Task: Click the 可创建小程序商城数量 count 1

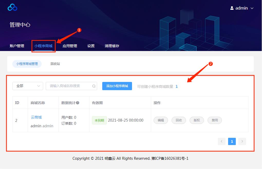Action: click(x=177, y=87)
